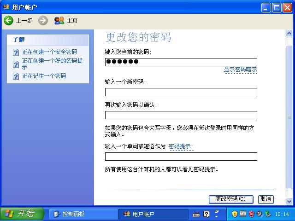This screenshot has width=295, height=221.
Task: Focus the new password input box
Action: click(181, 92)
